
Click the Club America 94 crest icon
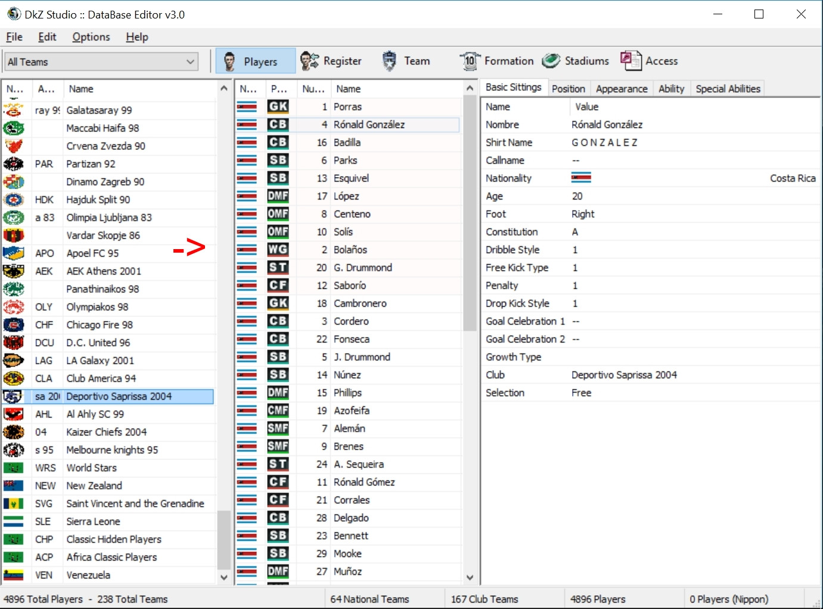pos(14,378)
